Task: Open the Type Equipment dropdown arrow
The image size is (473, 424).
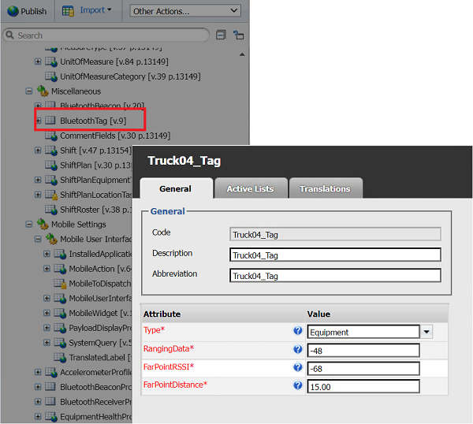Action: 426,332
